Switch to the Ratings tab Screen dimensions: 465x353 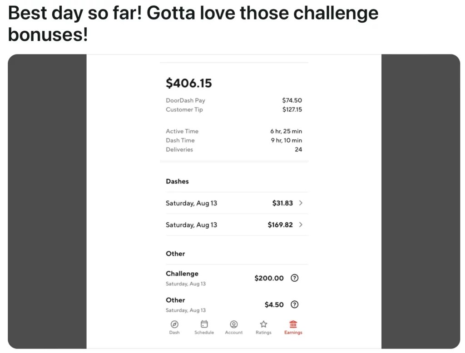click(263, 328)
